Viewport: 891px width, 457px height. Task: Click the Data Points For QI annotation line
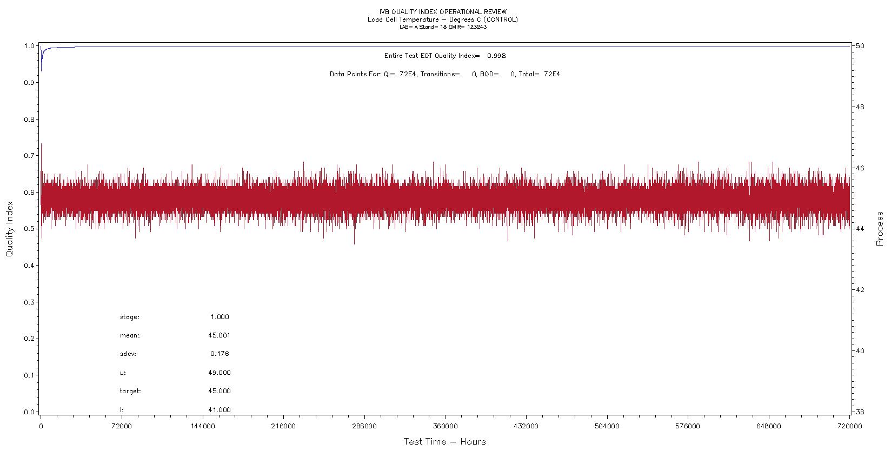445,74
